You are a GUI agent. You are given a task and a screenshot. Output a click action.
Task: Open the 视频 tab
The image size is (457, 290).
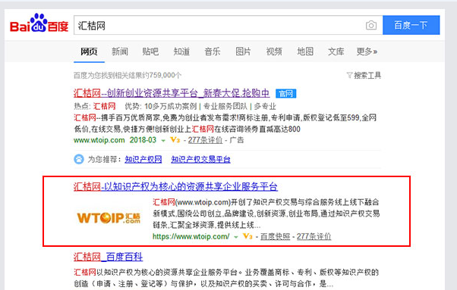click(x=274, y=51)
